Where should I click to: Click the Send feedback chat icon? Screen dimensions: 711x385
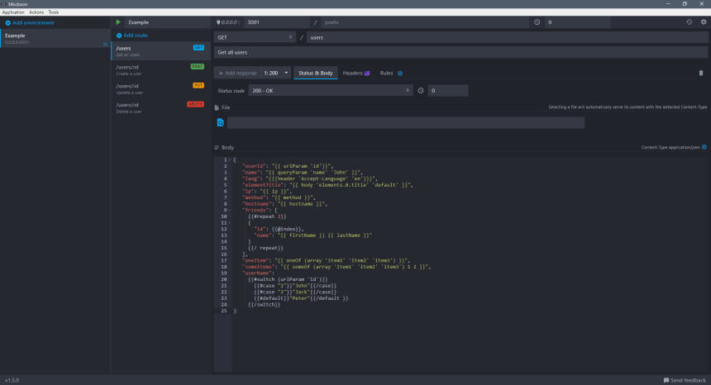(x=666, y=381)
